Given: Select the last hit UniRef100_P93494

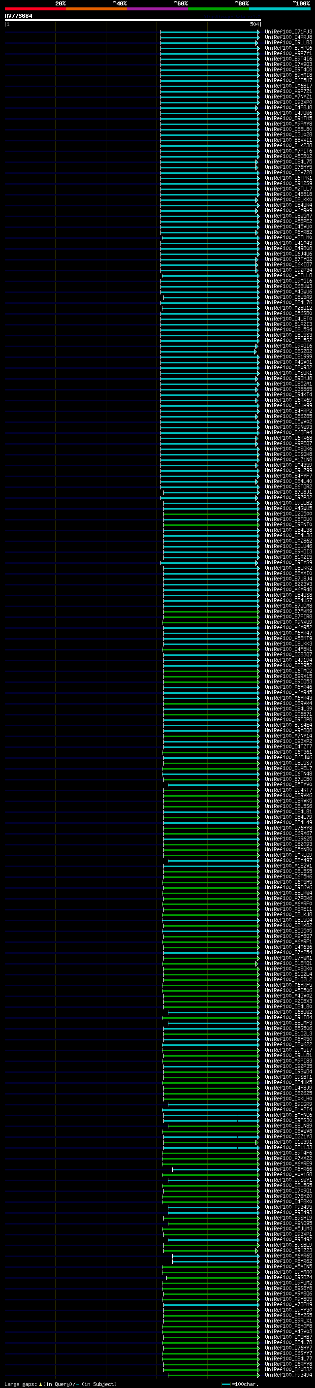Looking at the screenshot, I should [x=288, y=1375].
